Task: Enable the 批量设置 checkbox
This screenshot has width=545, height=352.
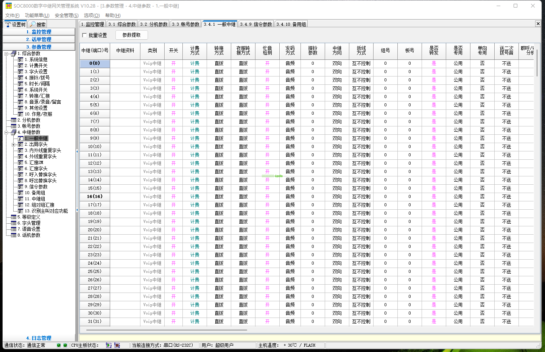Action: tap(84, 35)
